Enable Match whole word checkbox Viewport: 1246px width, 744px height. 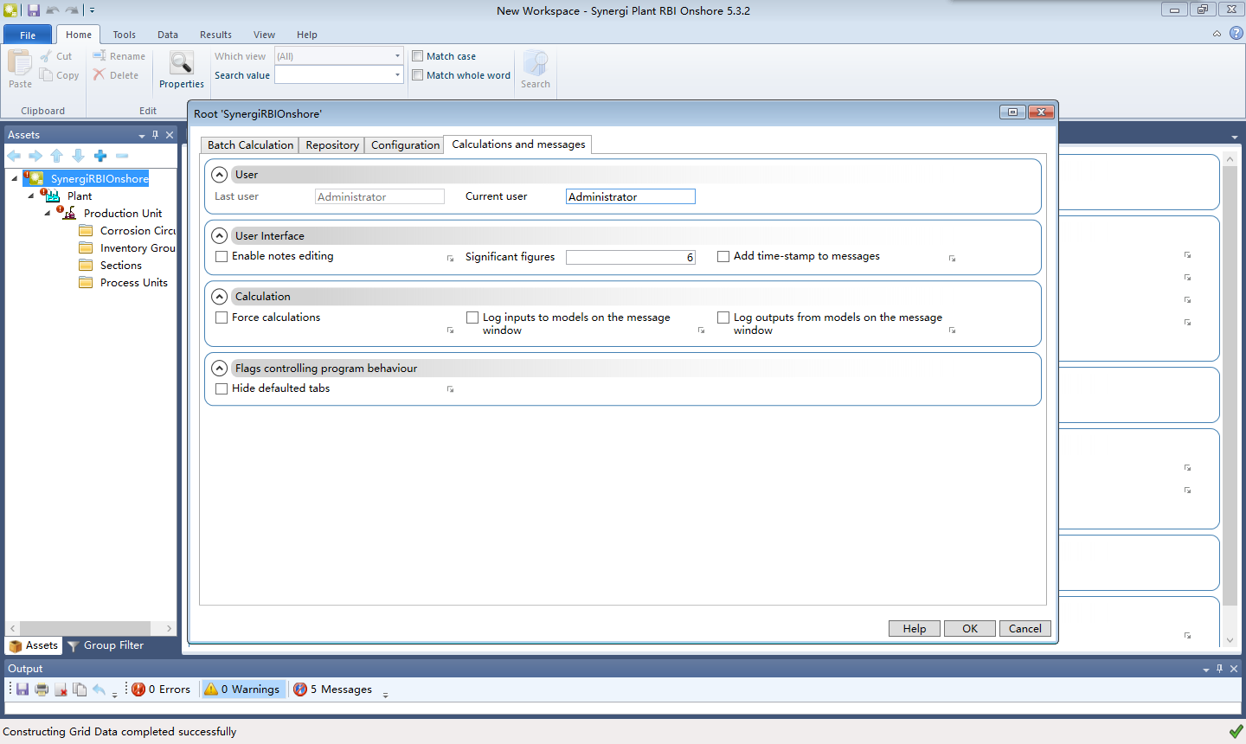[x=418, y=75]
